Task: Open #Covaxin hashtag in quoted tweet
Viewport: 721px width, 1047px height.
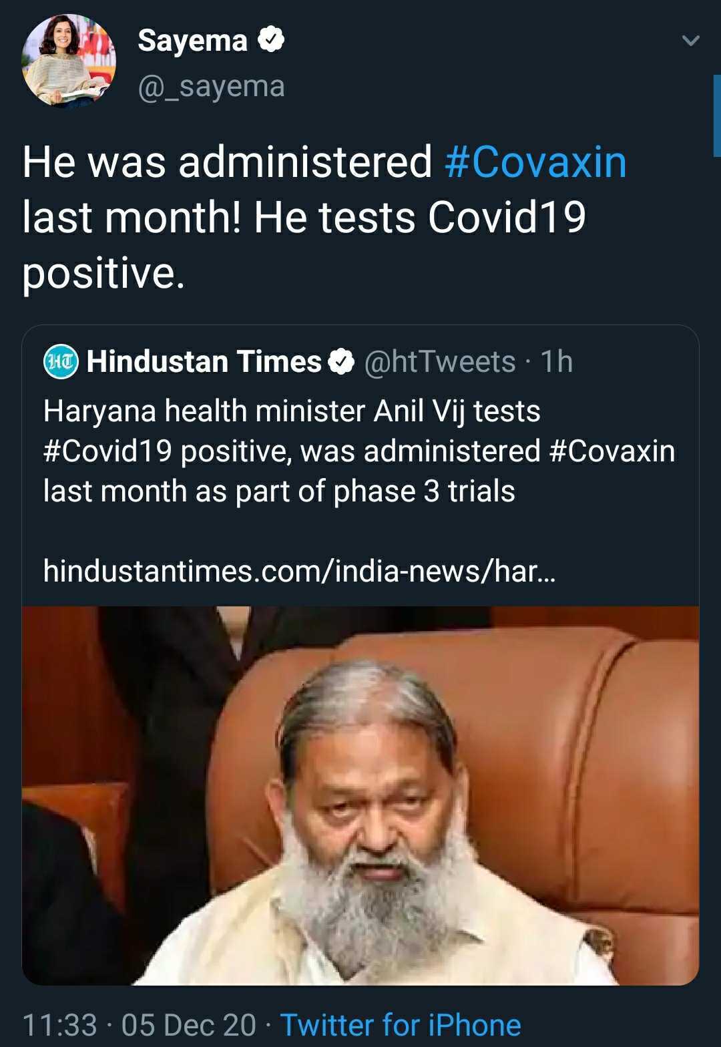Action: pyautogui.click(x=612, y=451)
